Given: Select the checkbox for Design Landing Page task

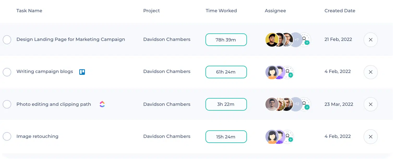Looking at the screenshot, I should 7,40.
